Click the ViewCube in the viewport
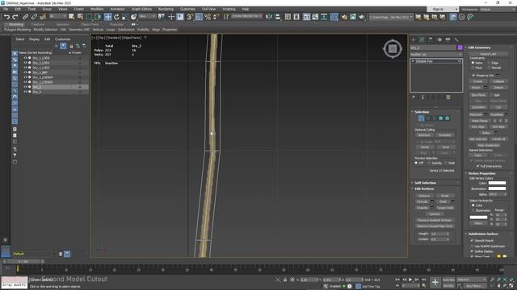This screenshot has height=290, width=517. [x=393, y=49]
